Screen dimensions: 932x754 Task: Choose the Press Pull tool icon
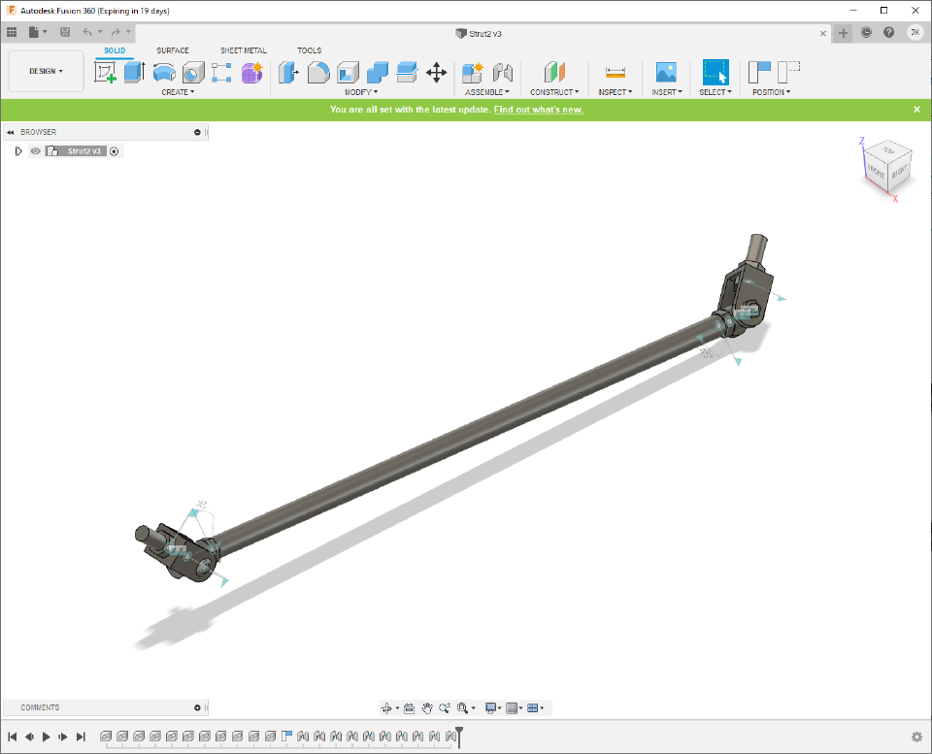point(289,72)
